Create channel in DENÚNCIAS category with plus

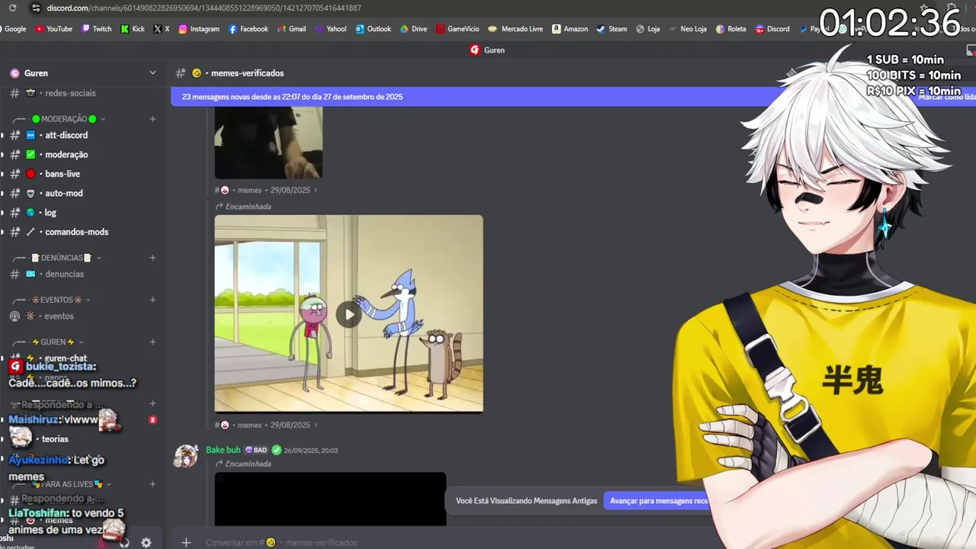click(x=152, y=258)
